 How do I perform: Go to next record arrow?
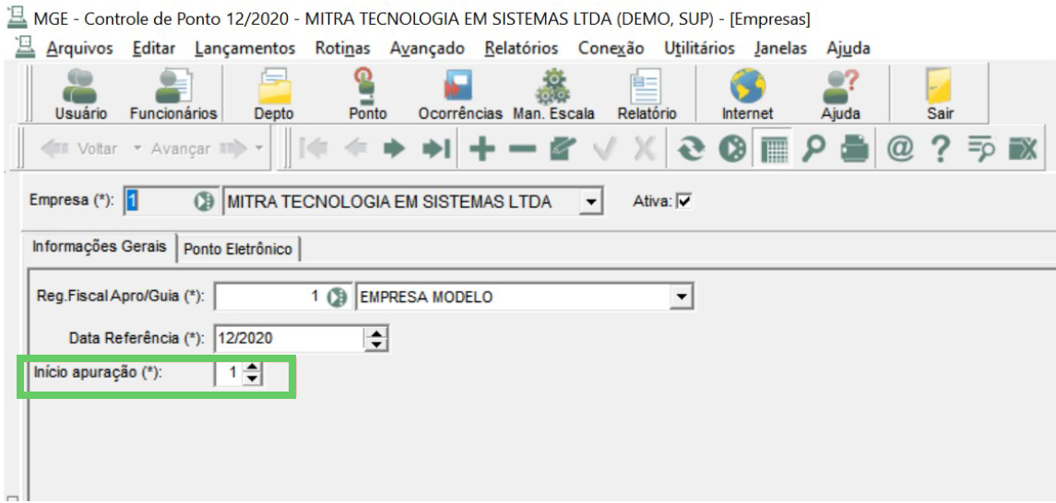pos(396,148)
